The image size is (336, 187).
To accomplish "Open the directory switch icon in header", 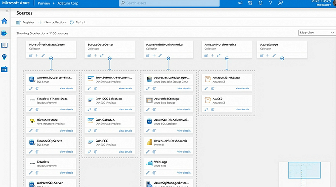I will tap(250, 3).
